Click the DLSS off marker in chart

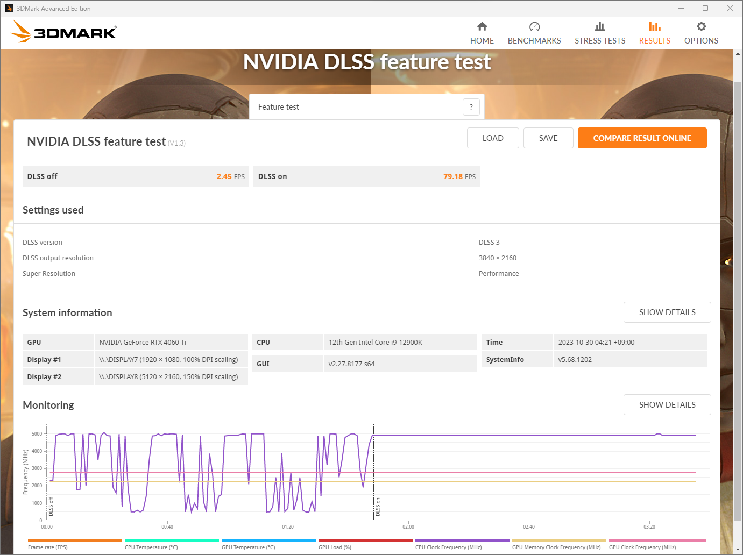51,507
